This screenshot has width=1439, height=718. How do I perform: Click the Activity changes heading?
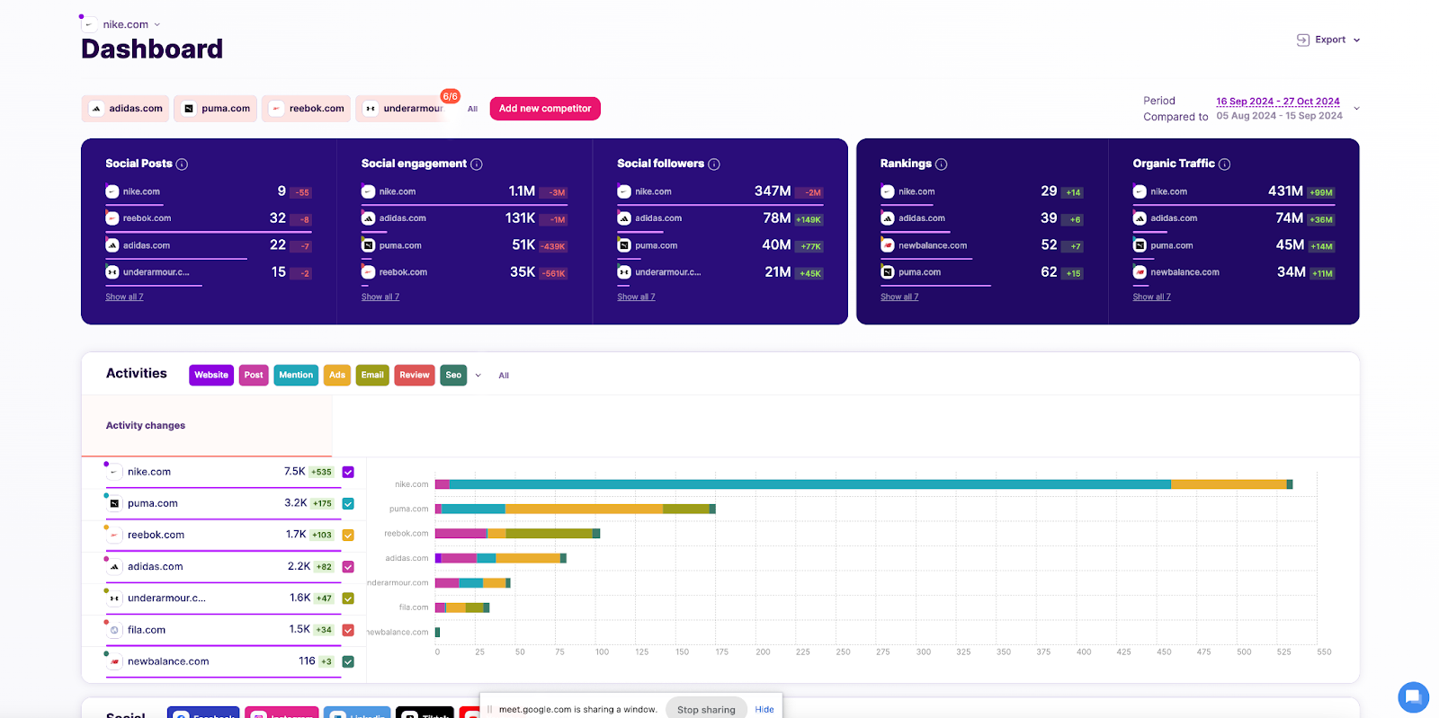(146, 426)
